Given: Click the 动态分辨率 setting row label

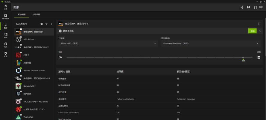Looking at the screenshot, I should pos(63,106).
